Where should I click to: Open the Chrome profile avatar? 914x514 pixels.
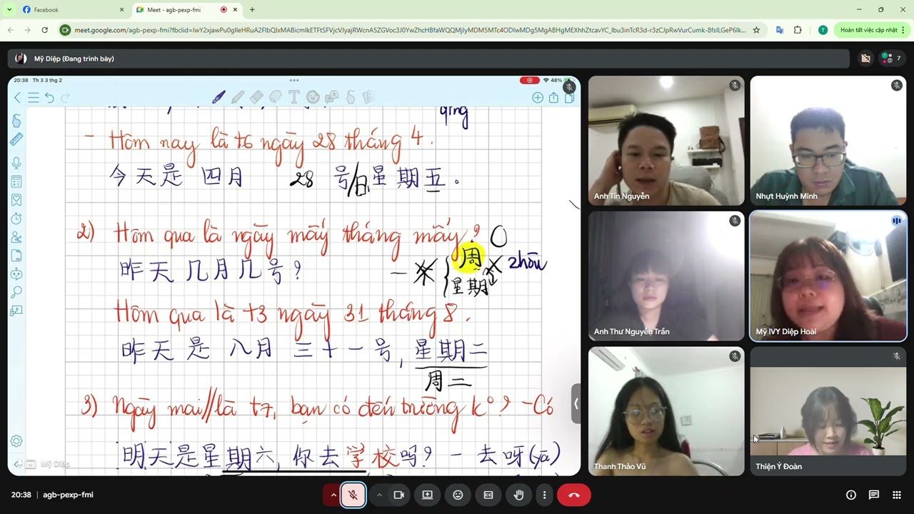click(x=823, y=30)
